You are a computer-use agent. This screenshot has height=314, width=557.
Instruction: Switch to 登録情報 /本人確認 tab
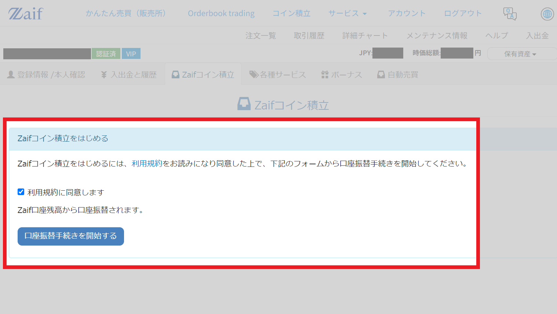coord(46,75)
